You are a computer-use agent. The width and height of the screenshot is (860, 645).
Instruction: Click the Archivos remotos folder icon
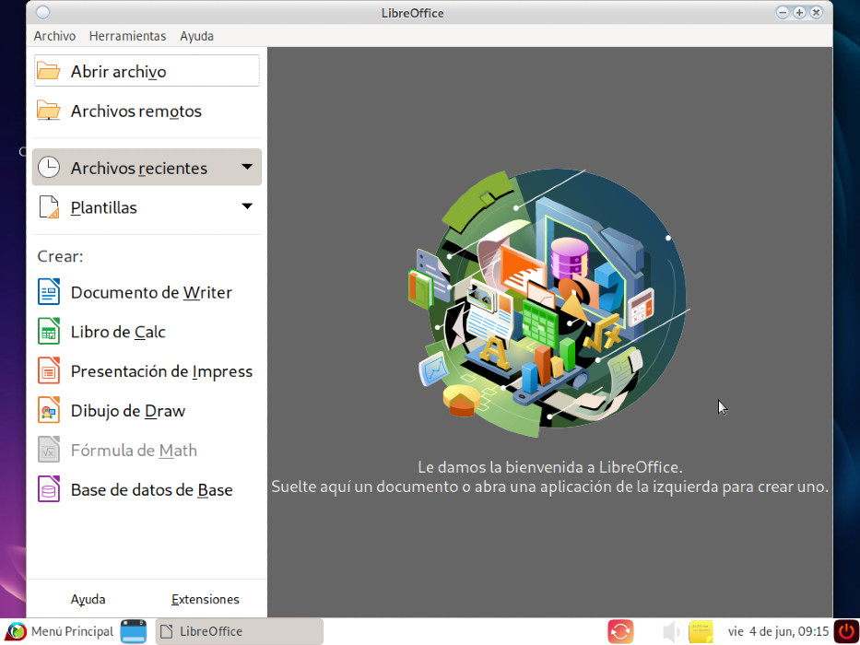(x=49, y=111)
